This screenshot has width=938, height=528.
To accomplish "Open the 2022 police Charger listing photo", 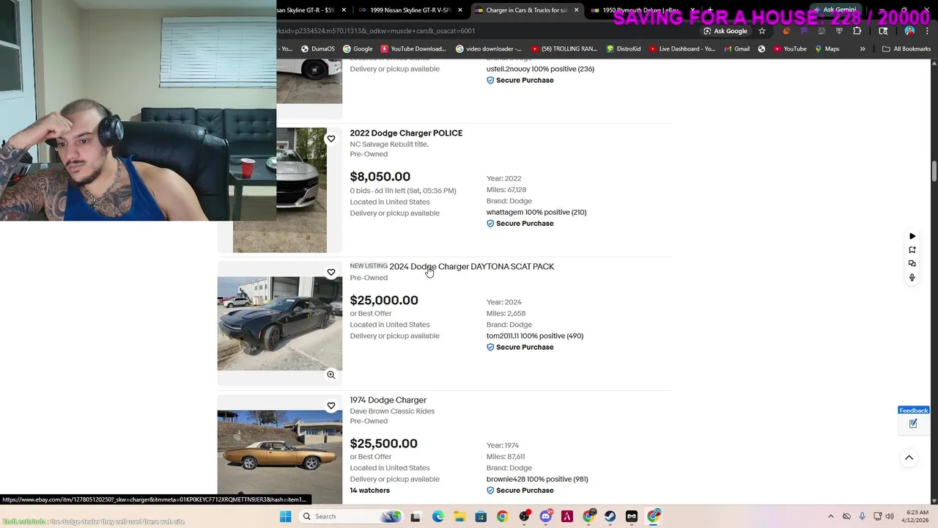I will coord(280,190).
